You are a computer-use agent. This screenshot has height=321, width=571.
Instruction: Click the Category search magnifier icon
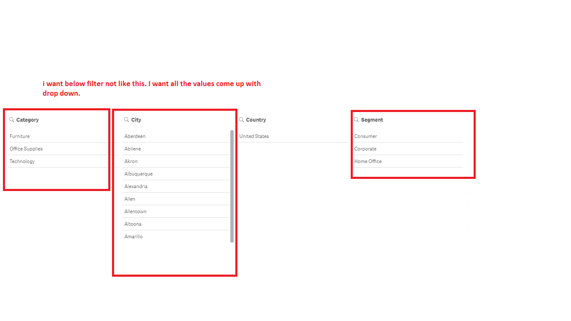[x=12, y=120]
